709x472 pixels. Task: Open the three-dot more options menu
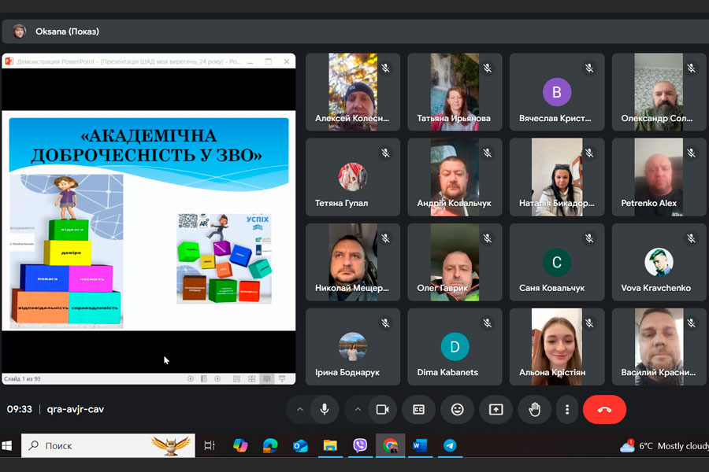tap(567, 409)
